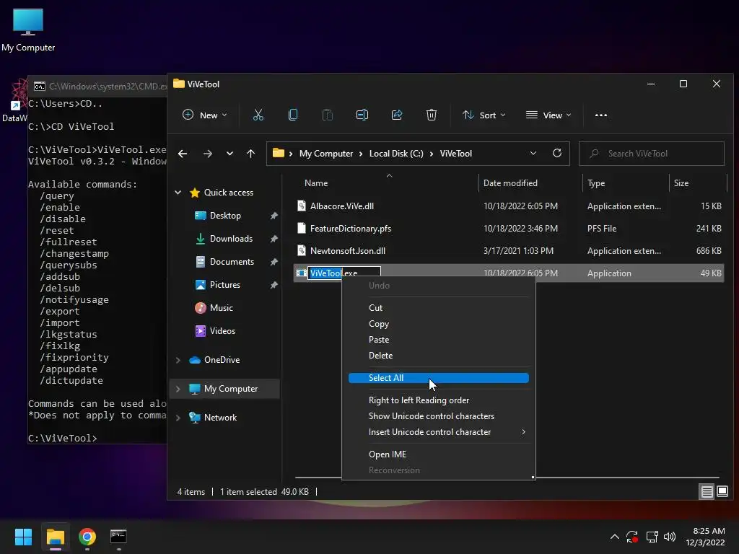Click the Command Prompt window title bar
Viewport: 739px width, 554px height.
[97, 87]
